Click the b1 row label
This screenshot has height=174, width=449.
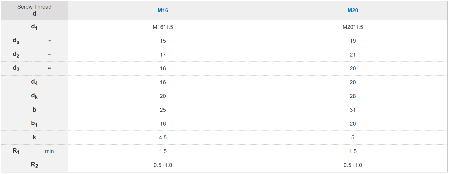[34, 123]
